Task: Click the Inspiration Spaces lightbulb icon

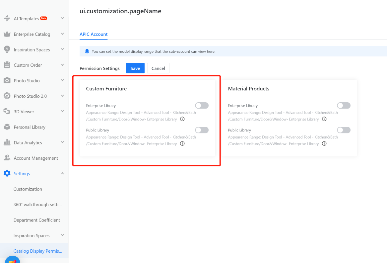Action: pos(7,49)
